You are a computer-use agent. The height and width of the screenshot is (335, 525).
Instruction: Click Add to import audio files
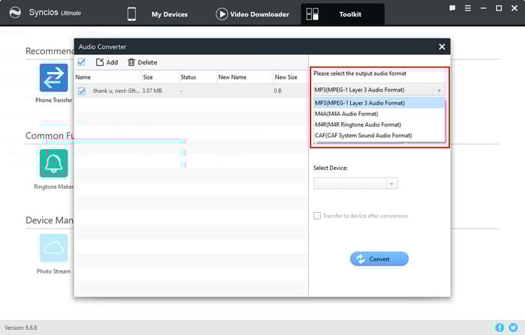point(106,62)
